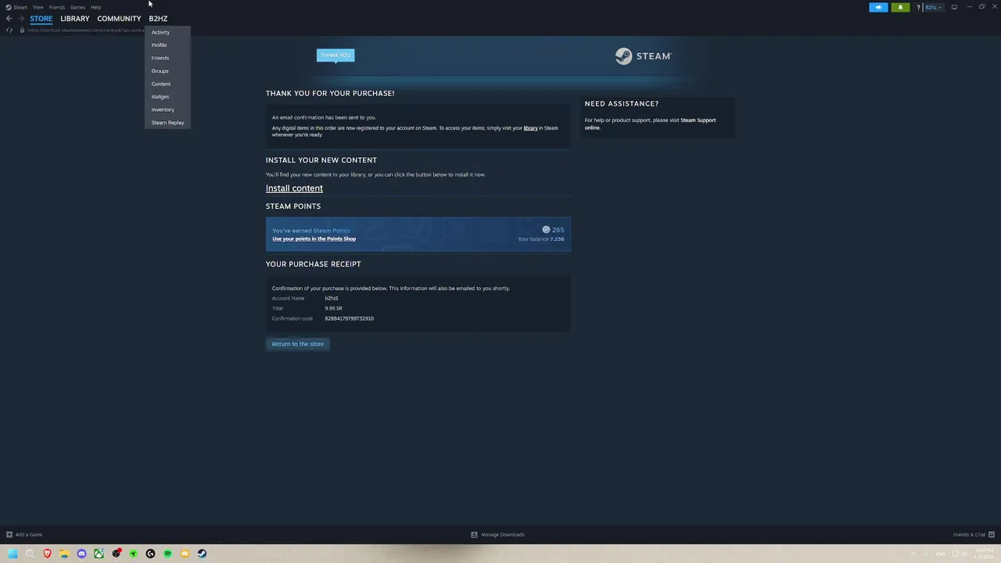Click the Add a Game plus icon

9,535
